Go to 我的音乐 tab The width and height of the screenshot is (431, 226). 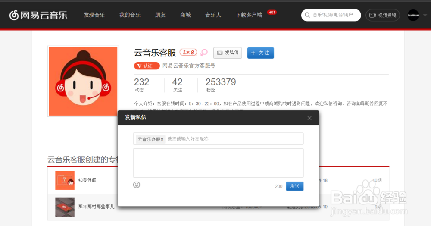tap(130, 15)
